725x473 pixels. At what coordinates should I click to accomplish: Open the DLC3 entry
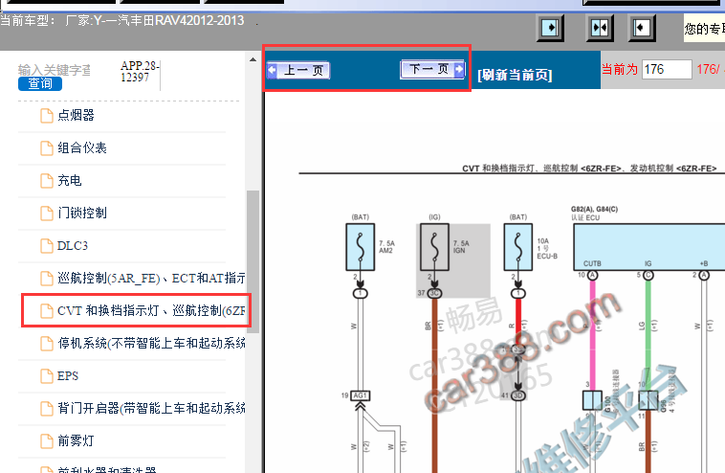coord(72,246)
